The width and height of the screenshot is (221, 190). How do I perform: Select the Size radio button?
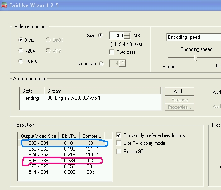[100, 35]
